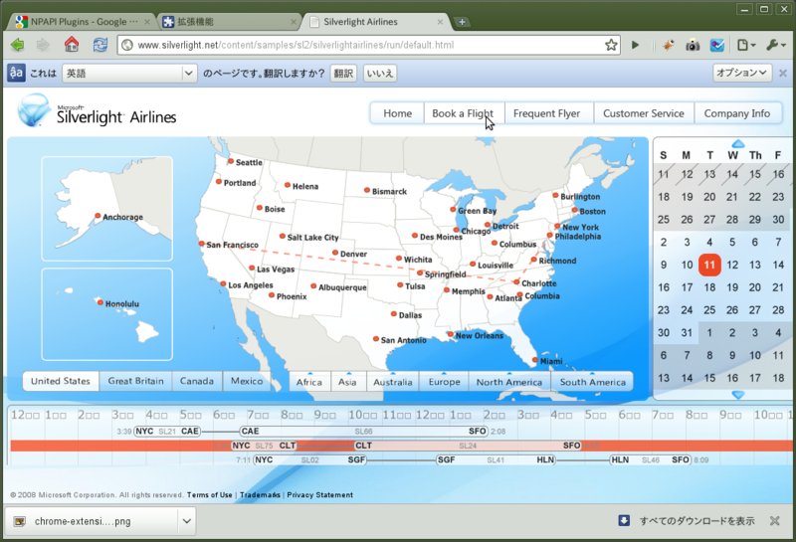The height and width of the screenshot is (542, 796).
Task: Select highlighted date 11 in calendar
Action: pyautogui.click(x=709, y=265)
